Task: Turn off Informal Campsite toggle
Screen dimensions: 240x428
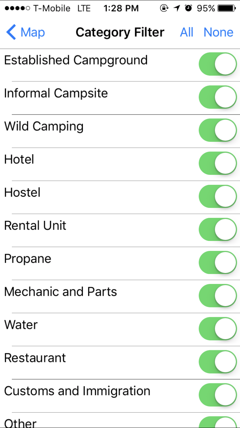Action: coord(218,97)
